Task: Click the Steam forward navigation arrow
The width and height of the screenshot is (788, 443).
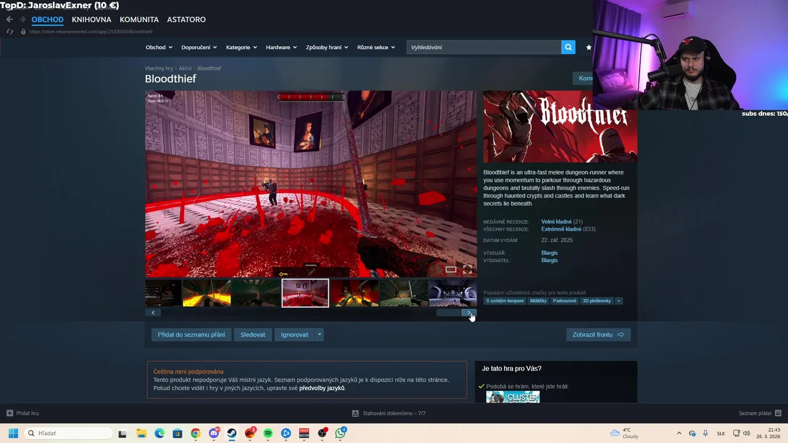Action: (22, 20)
